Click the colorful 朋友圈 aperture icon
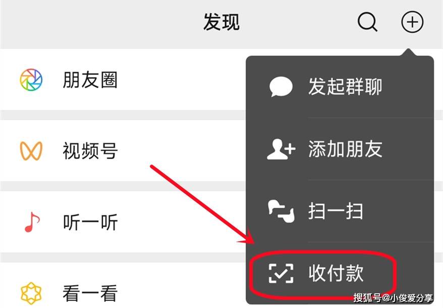This screenshot has height=308, width=443. click(x=31, y=80)
